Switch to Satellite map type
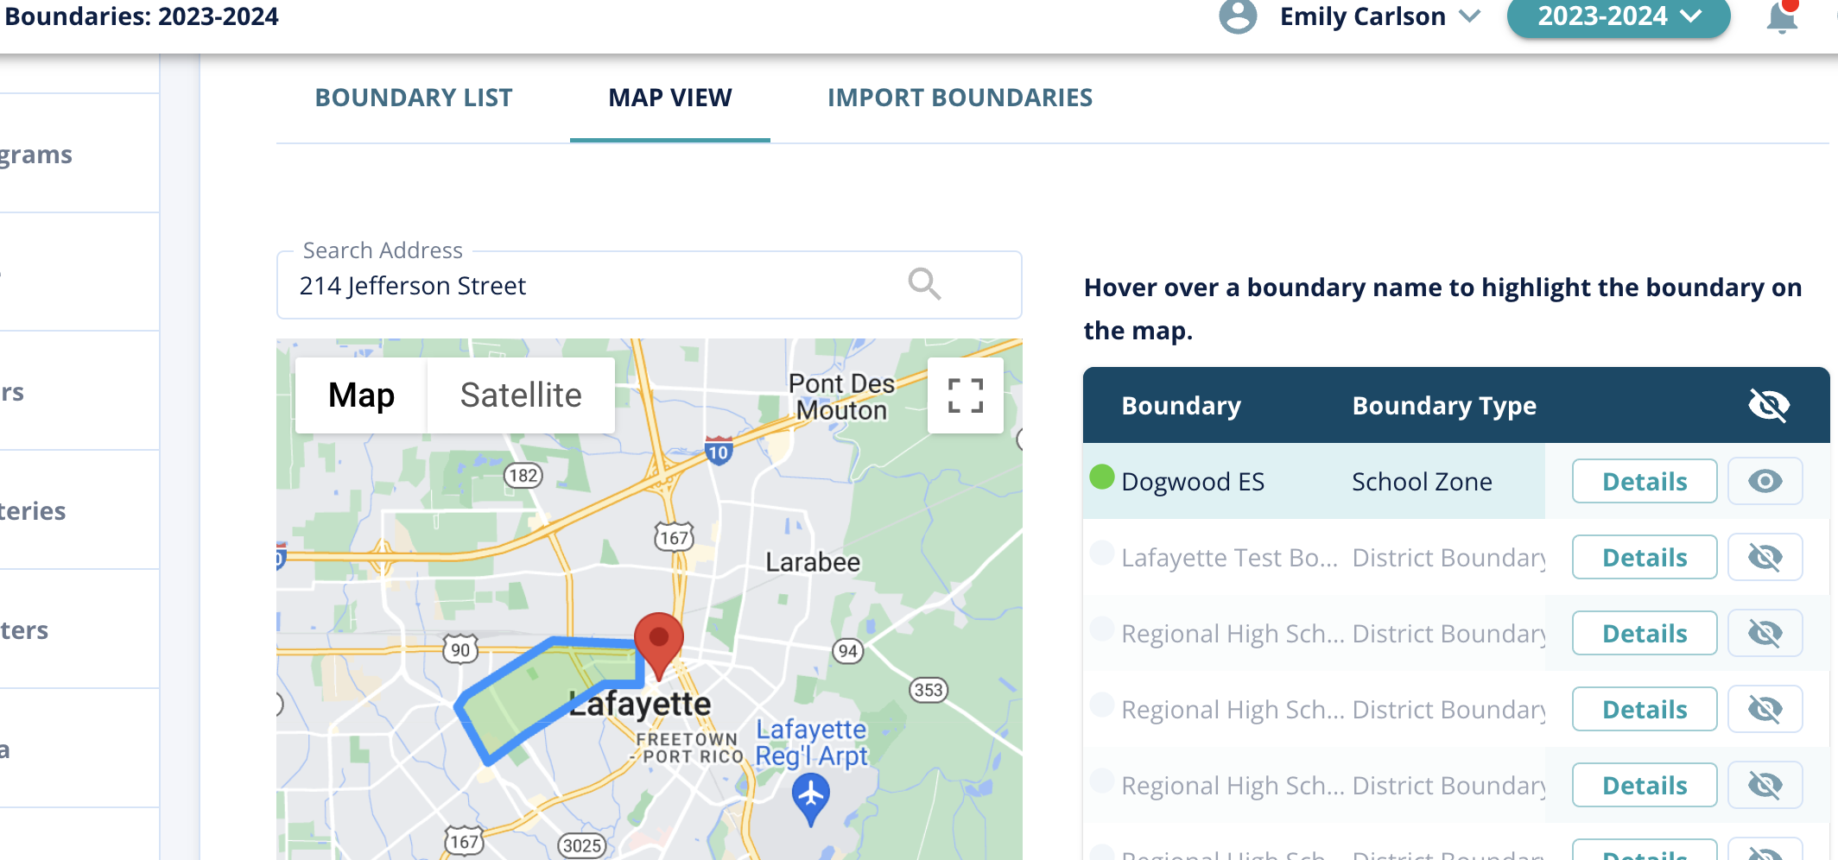 [x=521, y=395]
